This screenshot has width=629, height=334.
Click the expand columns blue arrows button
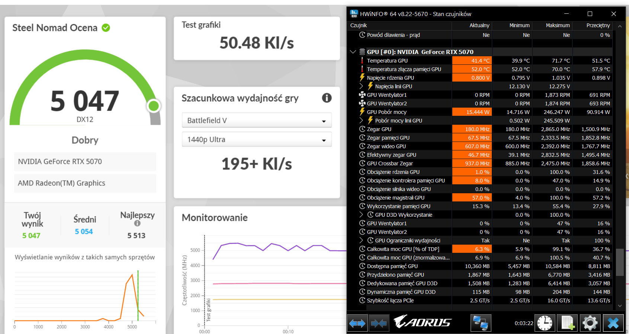coord(357,323)
